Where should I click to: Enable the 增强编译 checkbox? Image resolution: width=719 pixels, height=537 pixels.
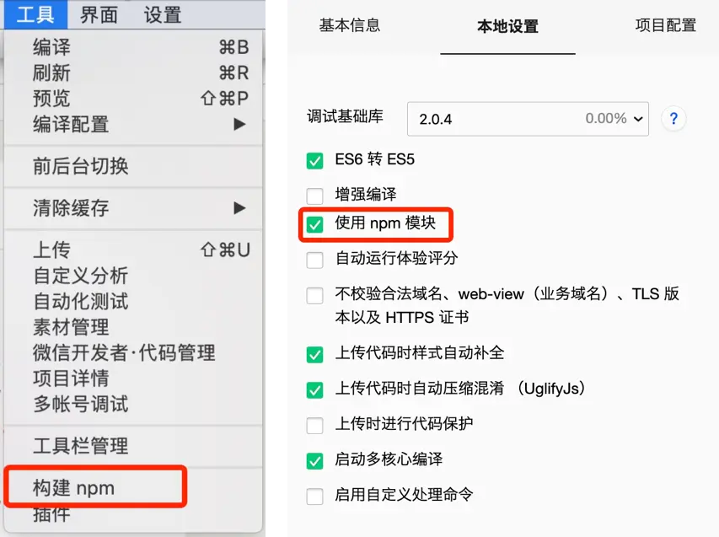pyautogui.click(x=314, y=196)
